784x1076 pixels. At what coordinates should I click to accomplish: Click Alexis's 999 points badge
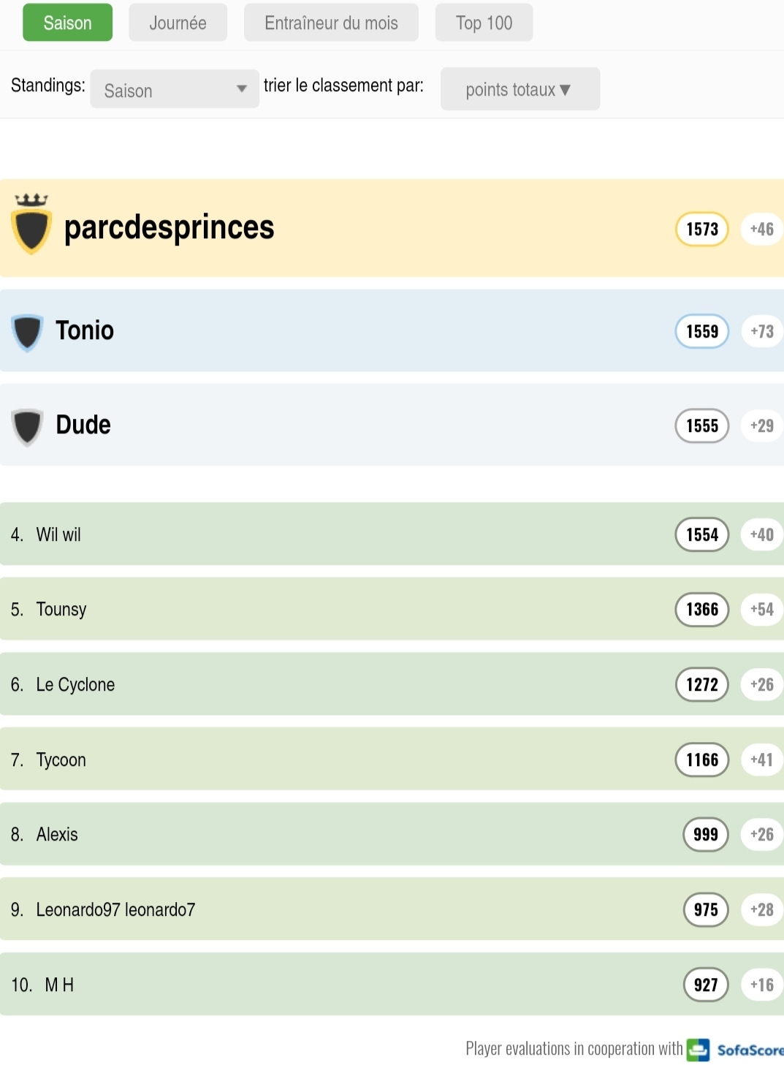click(705, 835)
